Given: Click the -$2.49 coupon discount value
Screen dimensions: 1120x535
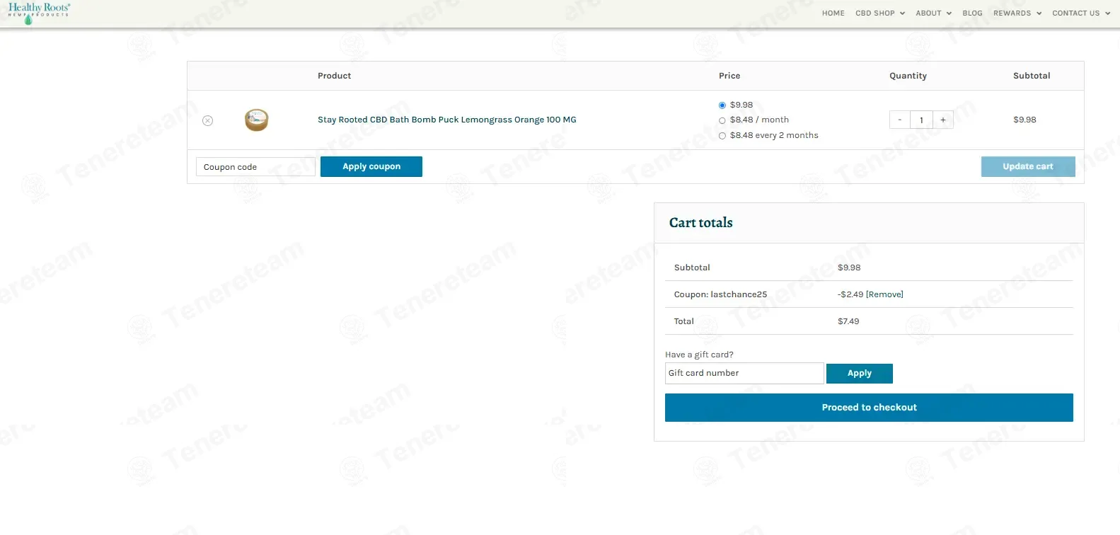Looking at the screenshot, I should (x=850, y=294).
